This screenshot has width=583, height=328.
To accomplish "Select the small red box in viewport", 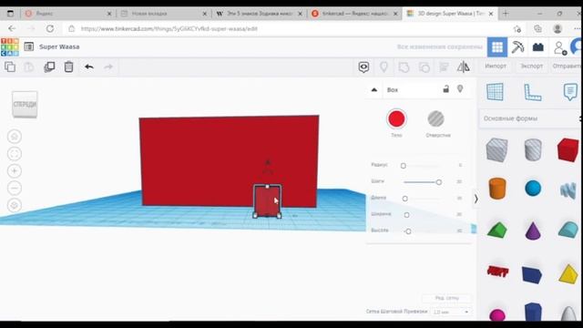I will tap(267, 200).
